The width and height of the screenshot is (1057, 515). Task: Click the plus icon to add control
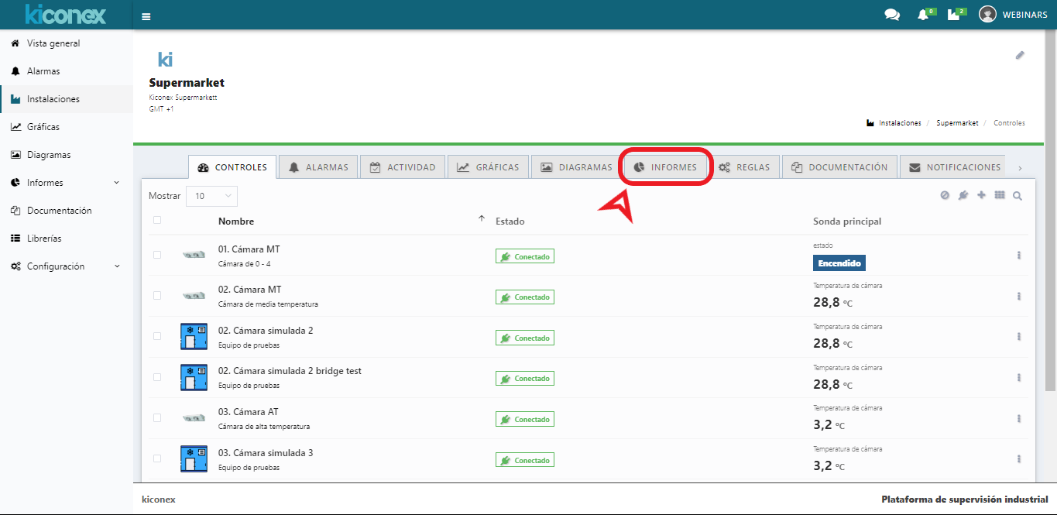click(981, 195)
